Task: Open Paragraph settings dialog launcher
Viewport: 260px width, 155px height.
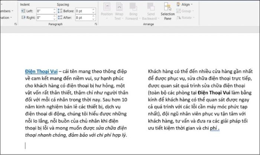Action: point(96,24)
